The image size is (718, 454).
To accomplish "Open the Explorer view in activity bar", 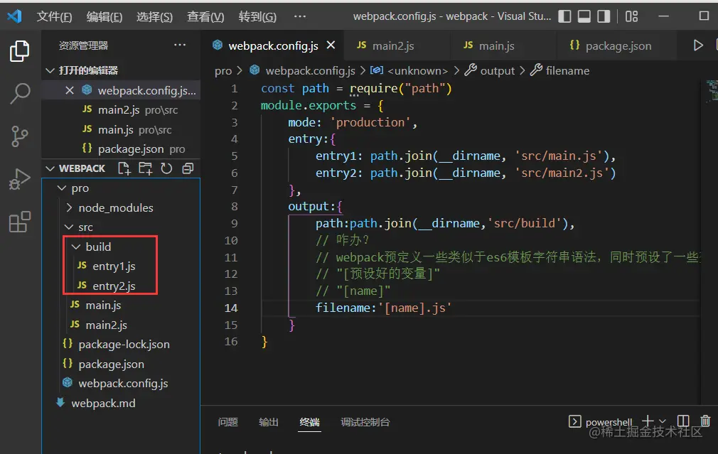I will (x=20, y=51).
